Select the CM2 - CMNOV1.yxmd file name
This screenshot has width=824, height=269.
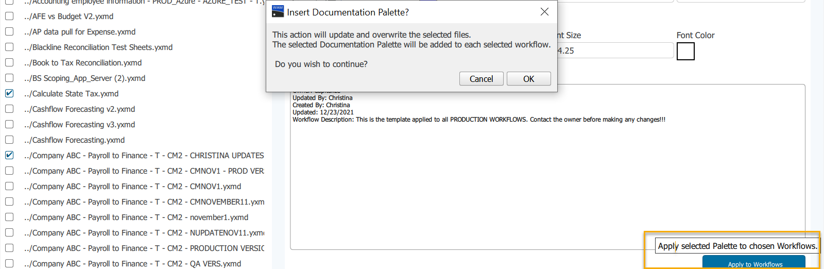(x=132, y=186)
